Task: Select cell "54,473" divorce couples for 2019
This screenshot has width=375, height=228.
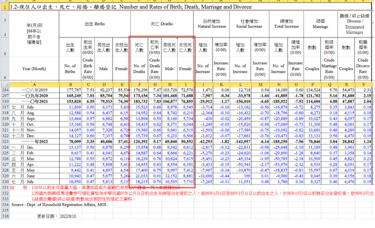Action: coord(346,90)
